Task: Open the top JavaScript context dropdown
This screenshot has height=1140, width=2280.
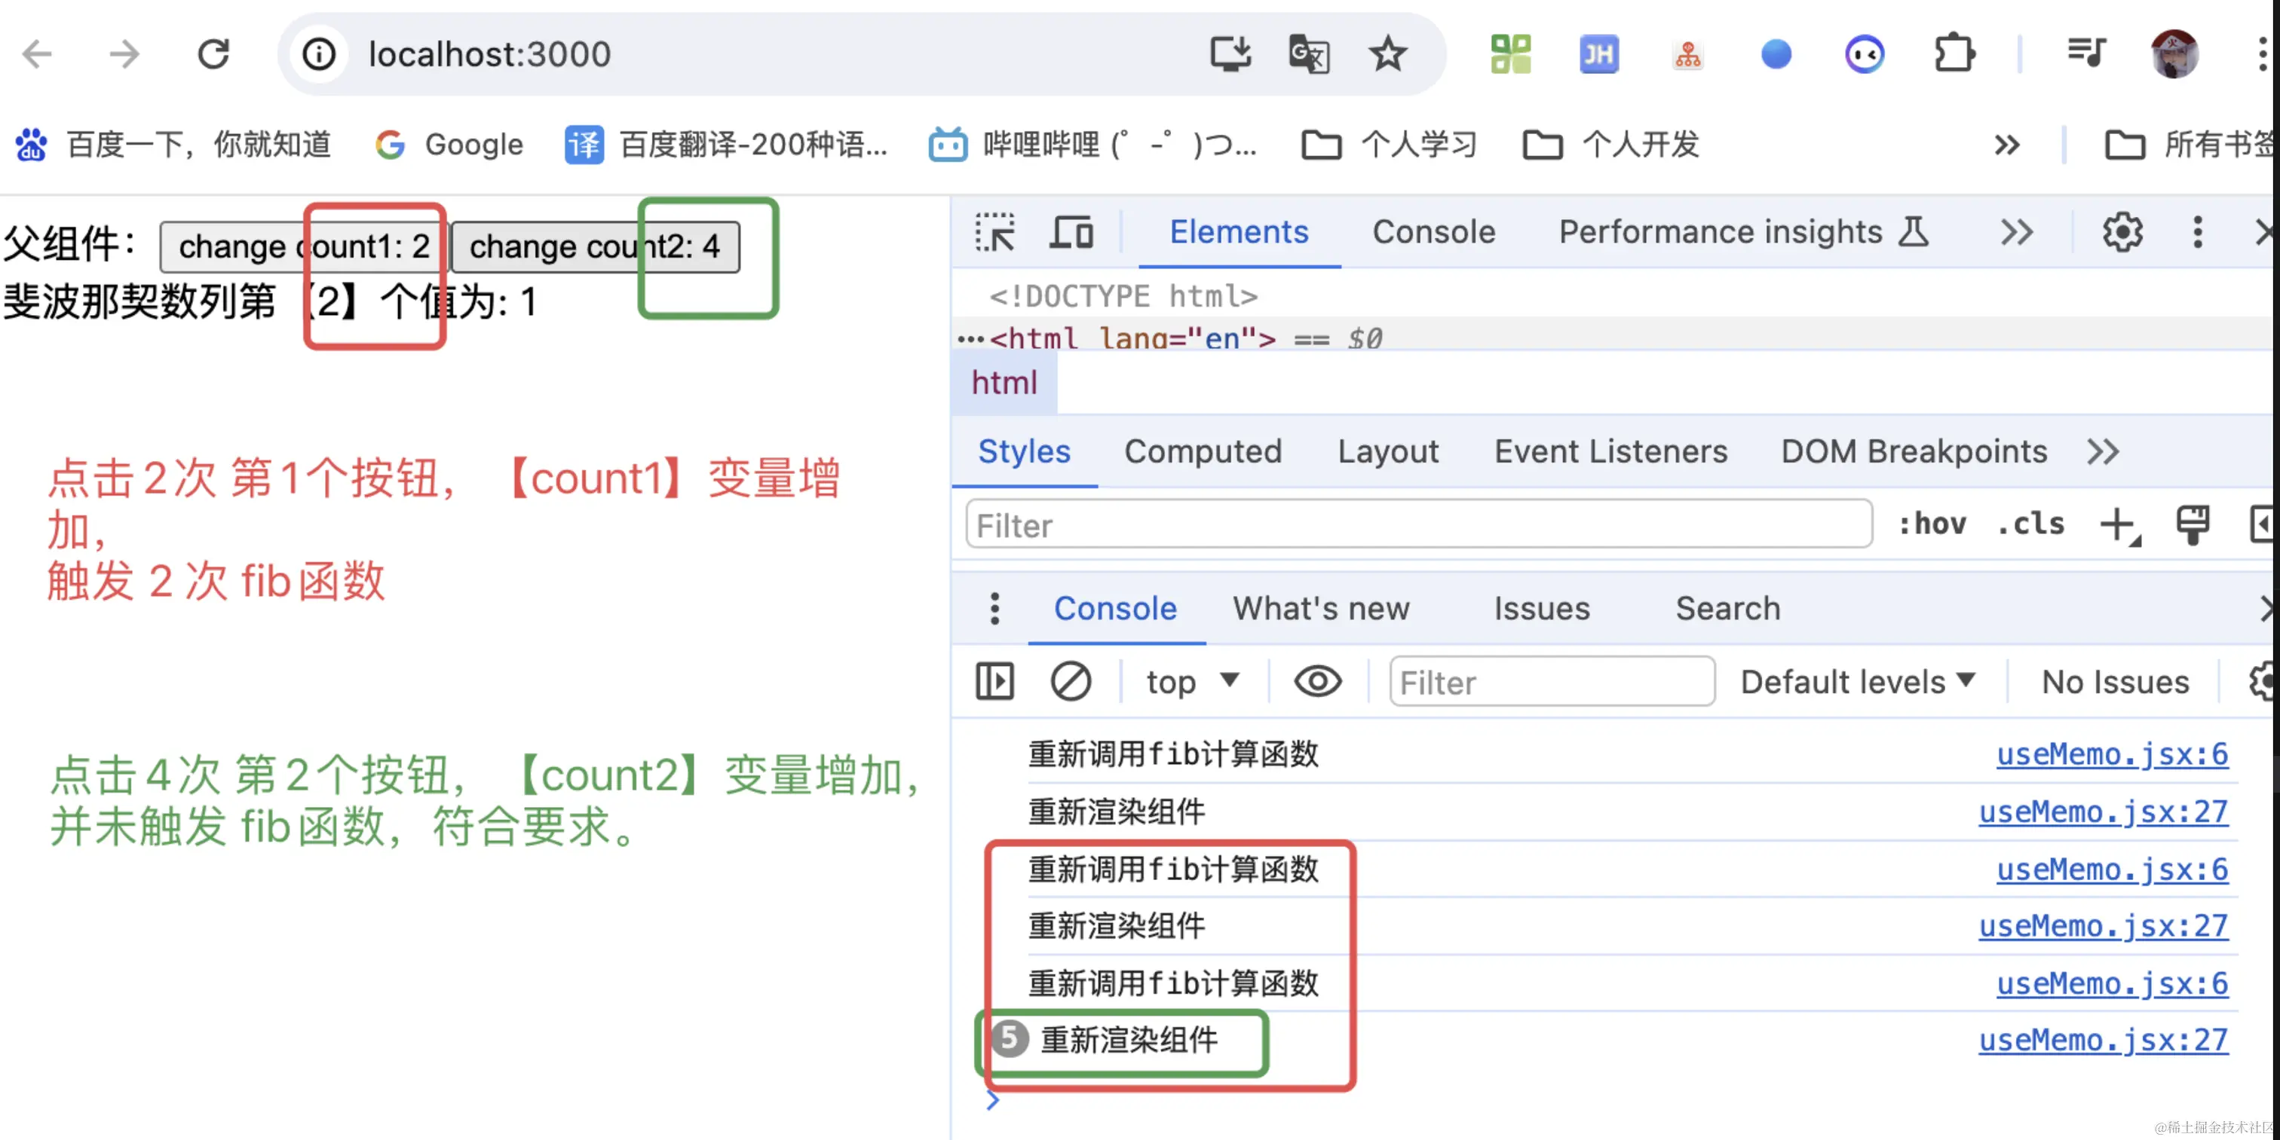Action: pyautogui.click(x=1191, y=682)
